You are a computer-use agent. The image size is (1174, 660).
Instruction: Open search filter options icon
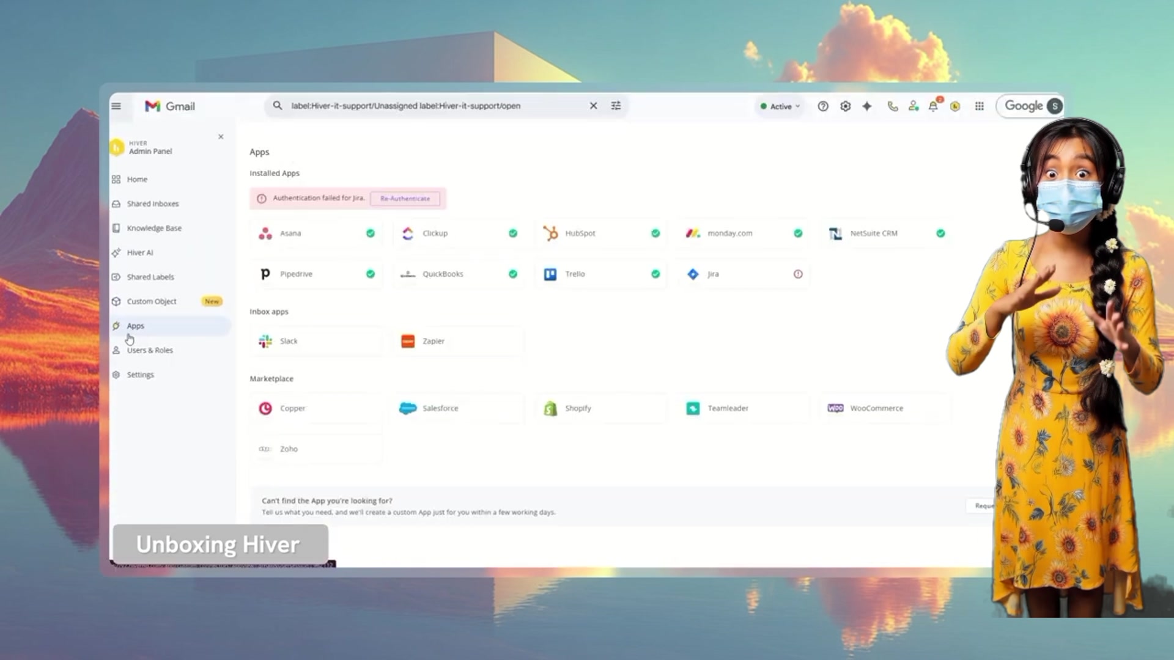(x=616, y=106)
